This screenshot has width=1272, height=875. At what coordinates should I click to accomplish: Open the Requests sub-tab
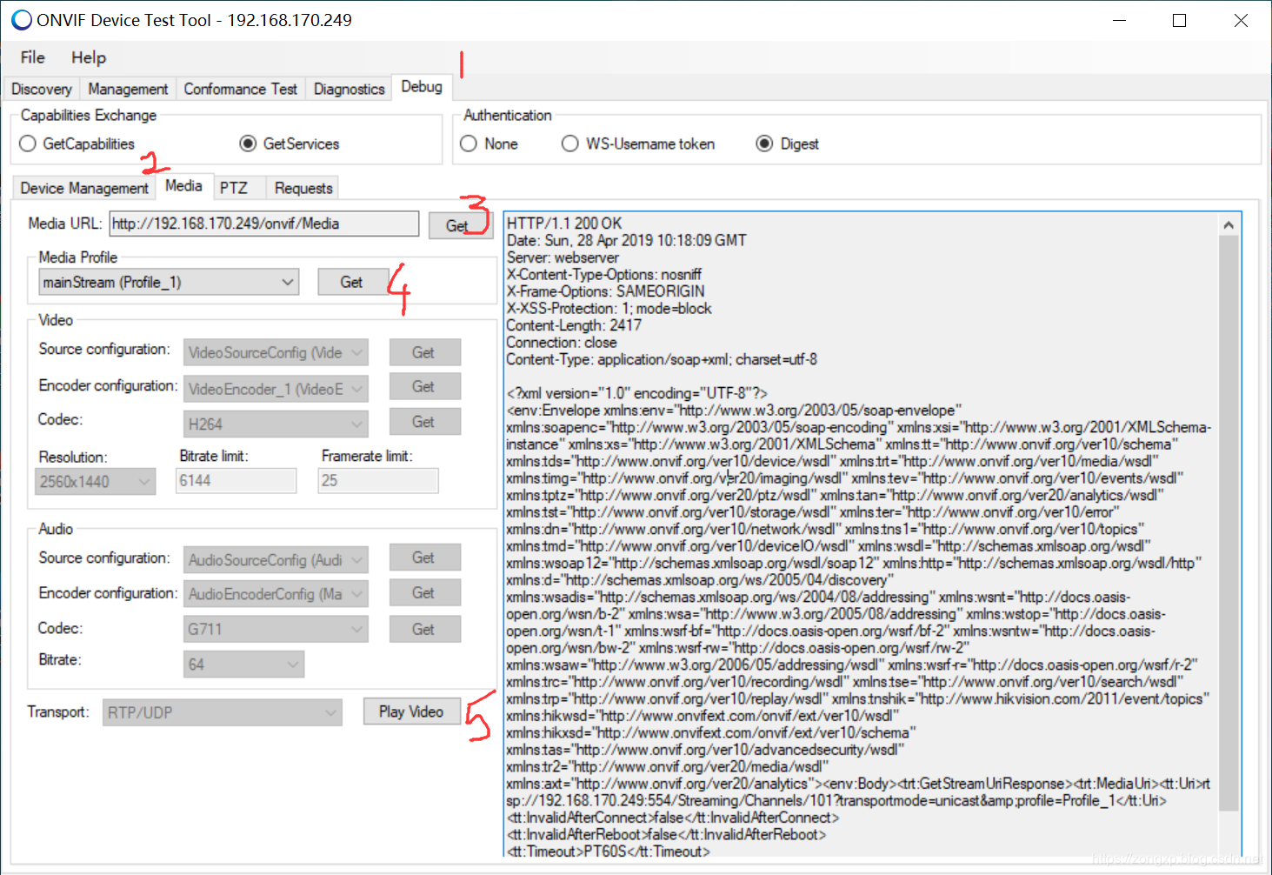[x=303, y=188]
